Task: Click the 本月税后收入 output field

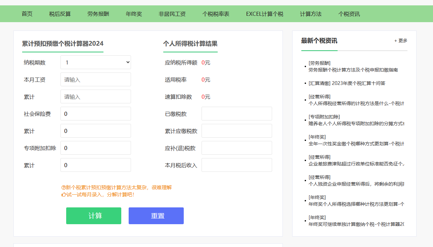Action: [x=236, y=165]
